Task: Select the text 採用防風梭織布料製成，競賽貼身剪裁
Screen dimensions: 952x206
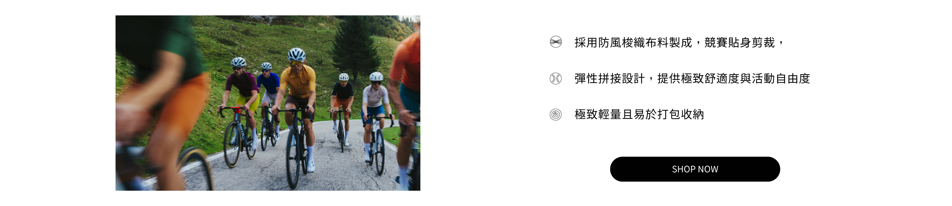Action: [x=674, y=42]
